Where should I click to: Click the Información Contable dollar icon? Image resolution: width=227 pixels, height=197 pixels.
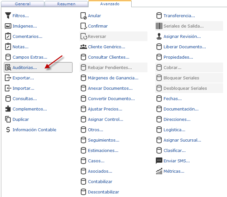pos(8,130)
